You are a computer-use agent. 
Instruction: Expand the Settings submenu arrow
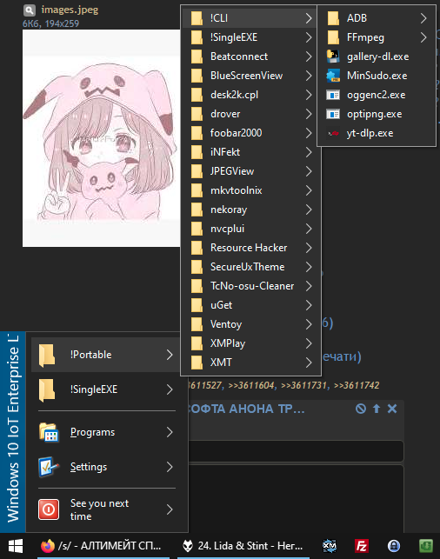click(x=170, y=467)
